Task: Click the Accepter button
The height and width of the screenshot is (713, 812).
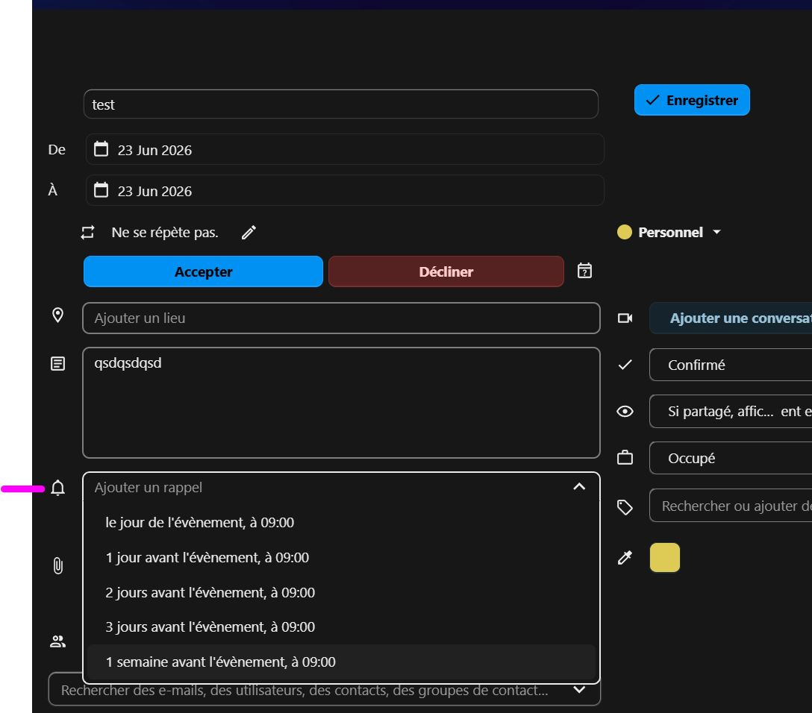Action: click(x=203, y=271)
